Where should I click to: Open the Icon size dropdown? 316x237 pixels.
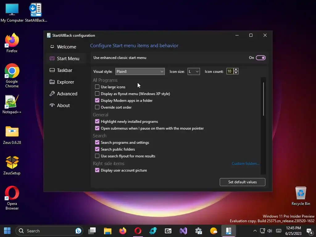[194, 72]
